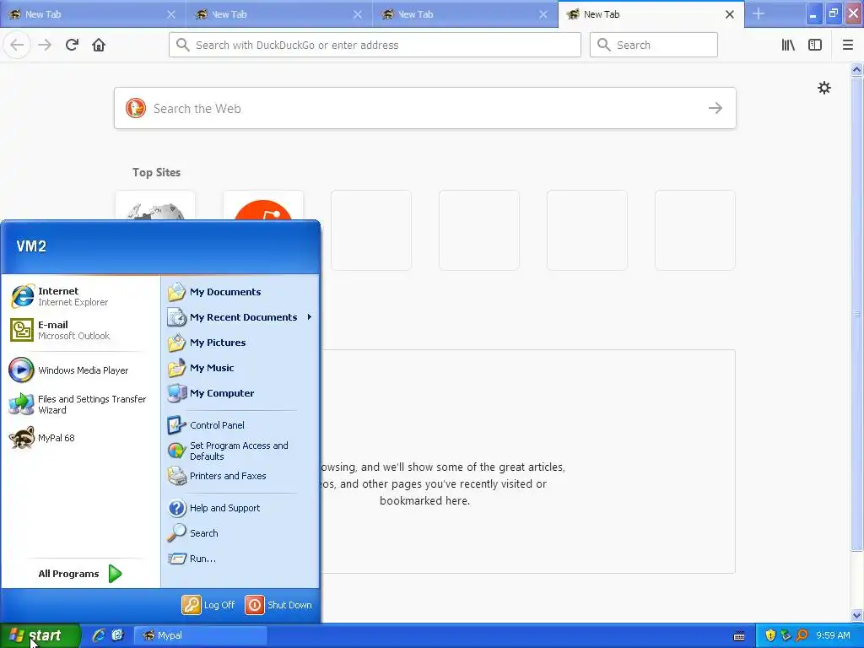Launch MyPal 68 from Start menu
The image size is (864, 648).
click(x=80, y=438)
